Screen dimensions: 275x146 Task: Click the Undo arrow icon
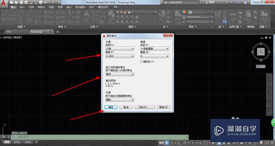45,2
